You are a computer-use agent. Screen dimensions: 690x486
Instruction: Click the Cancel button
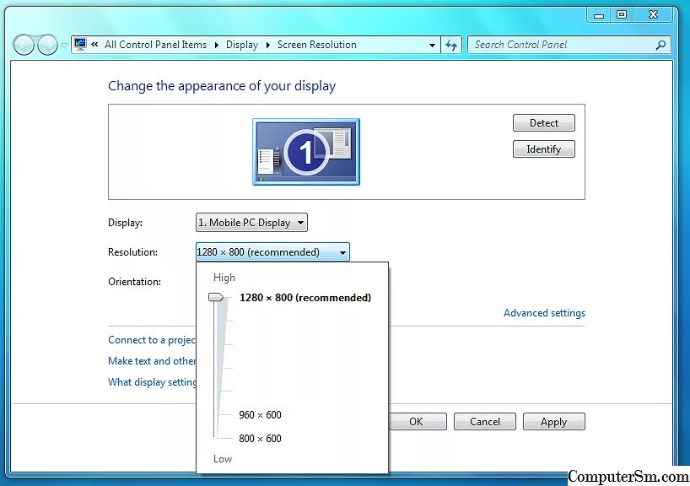click(x=484, y=422)
